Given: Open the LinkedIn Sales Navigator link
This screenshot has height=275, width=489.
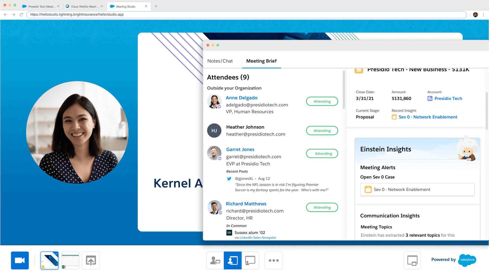Looking at the screenshot, I should coord(258,237).
